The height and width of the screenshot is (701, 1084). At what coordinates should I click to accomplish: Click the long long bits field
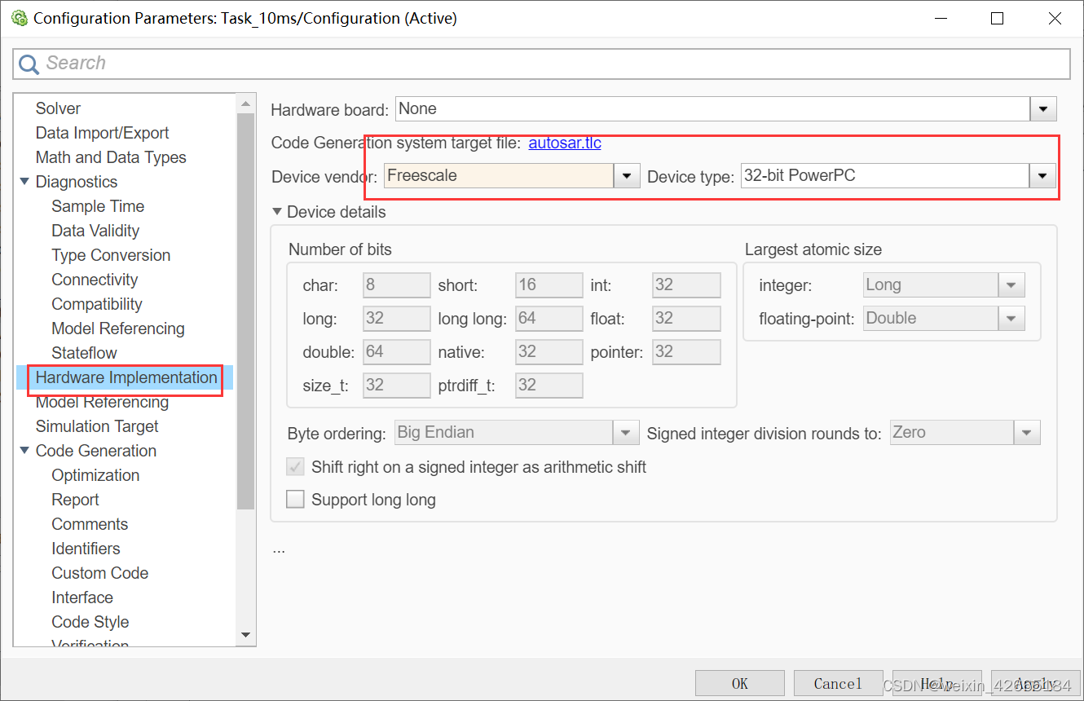(549, 319)
